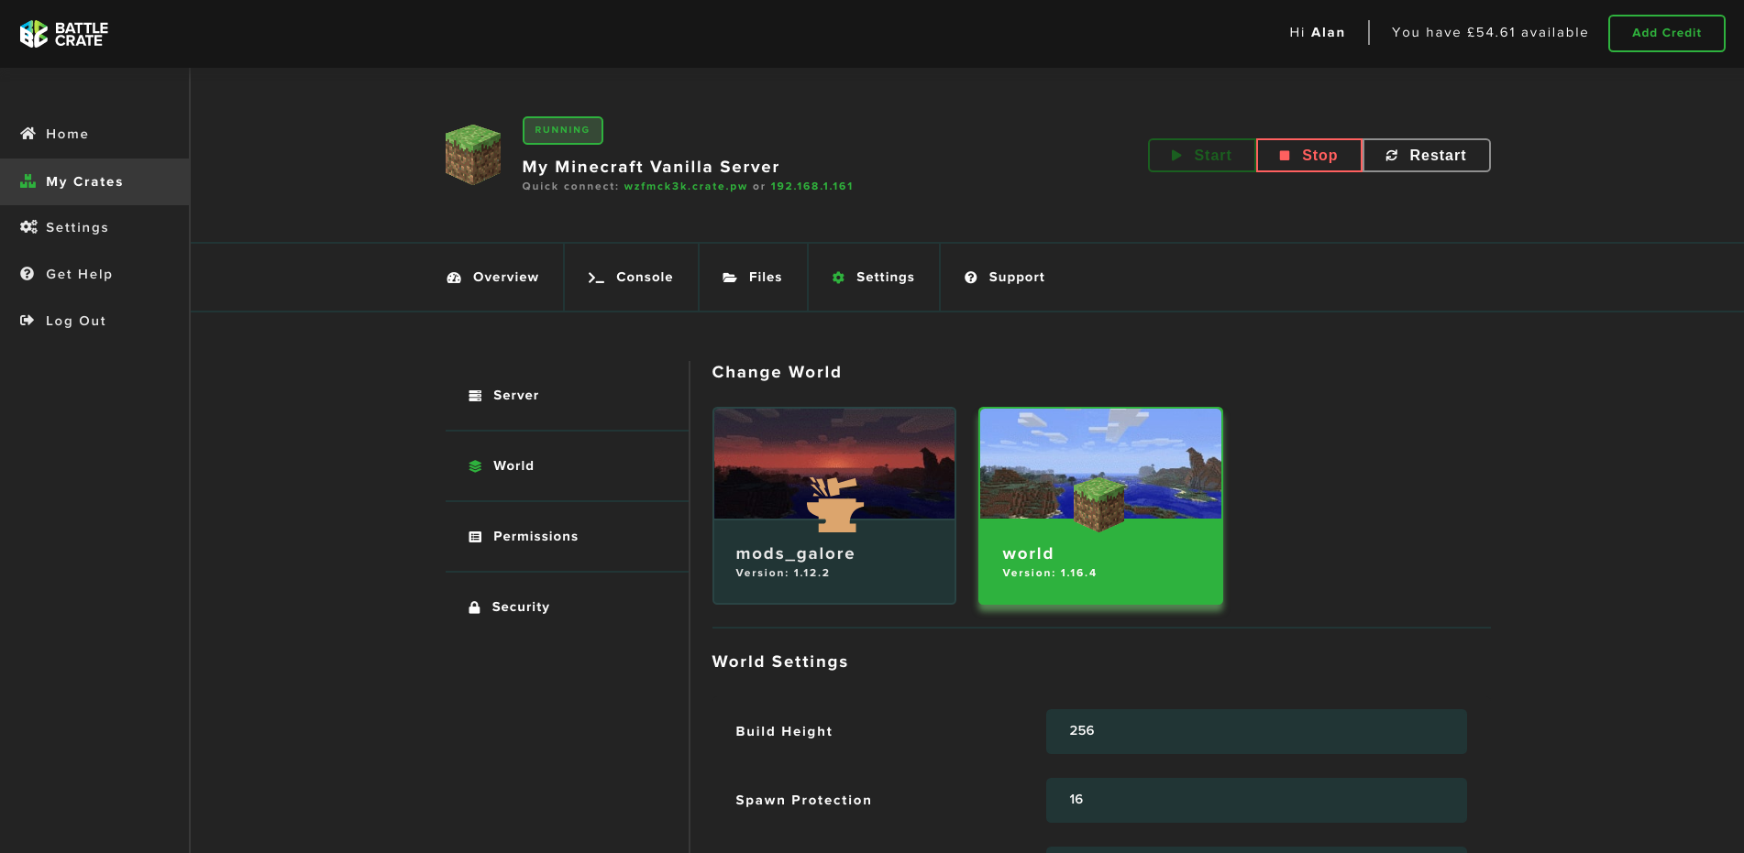This screenshot has height=853, width=1744.
Task: Click the 192.168.1.161 IP address link
Action: click(811, 187)
